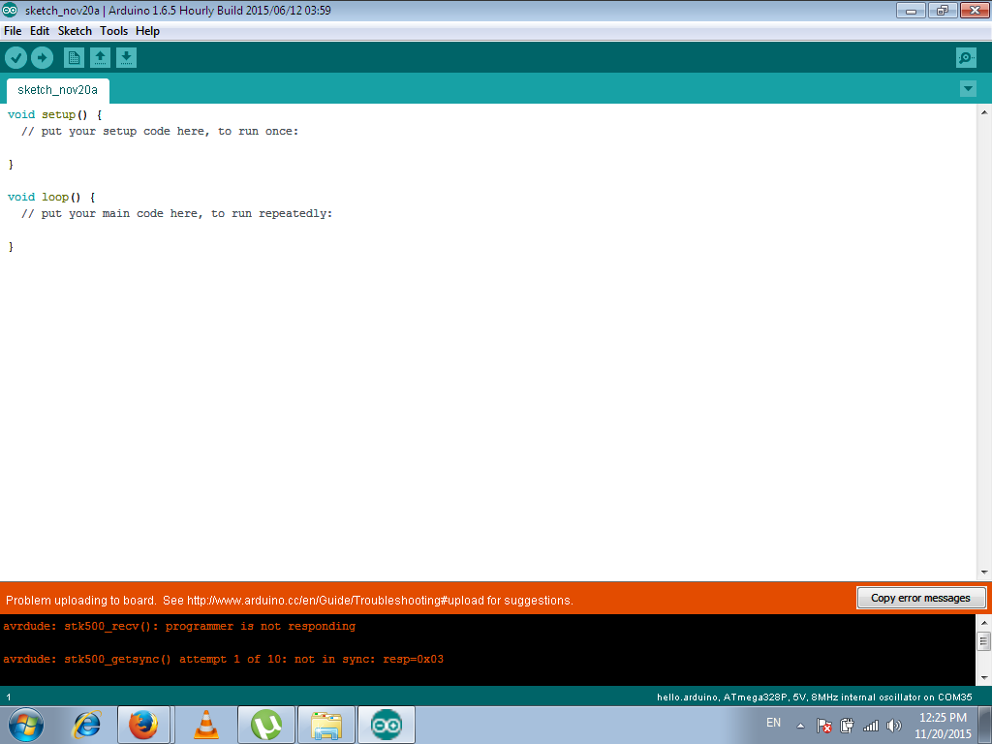992x744 pixels.
Task: Open the Windows Start button
Action: pyautogui.click(x=26, y=725)
